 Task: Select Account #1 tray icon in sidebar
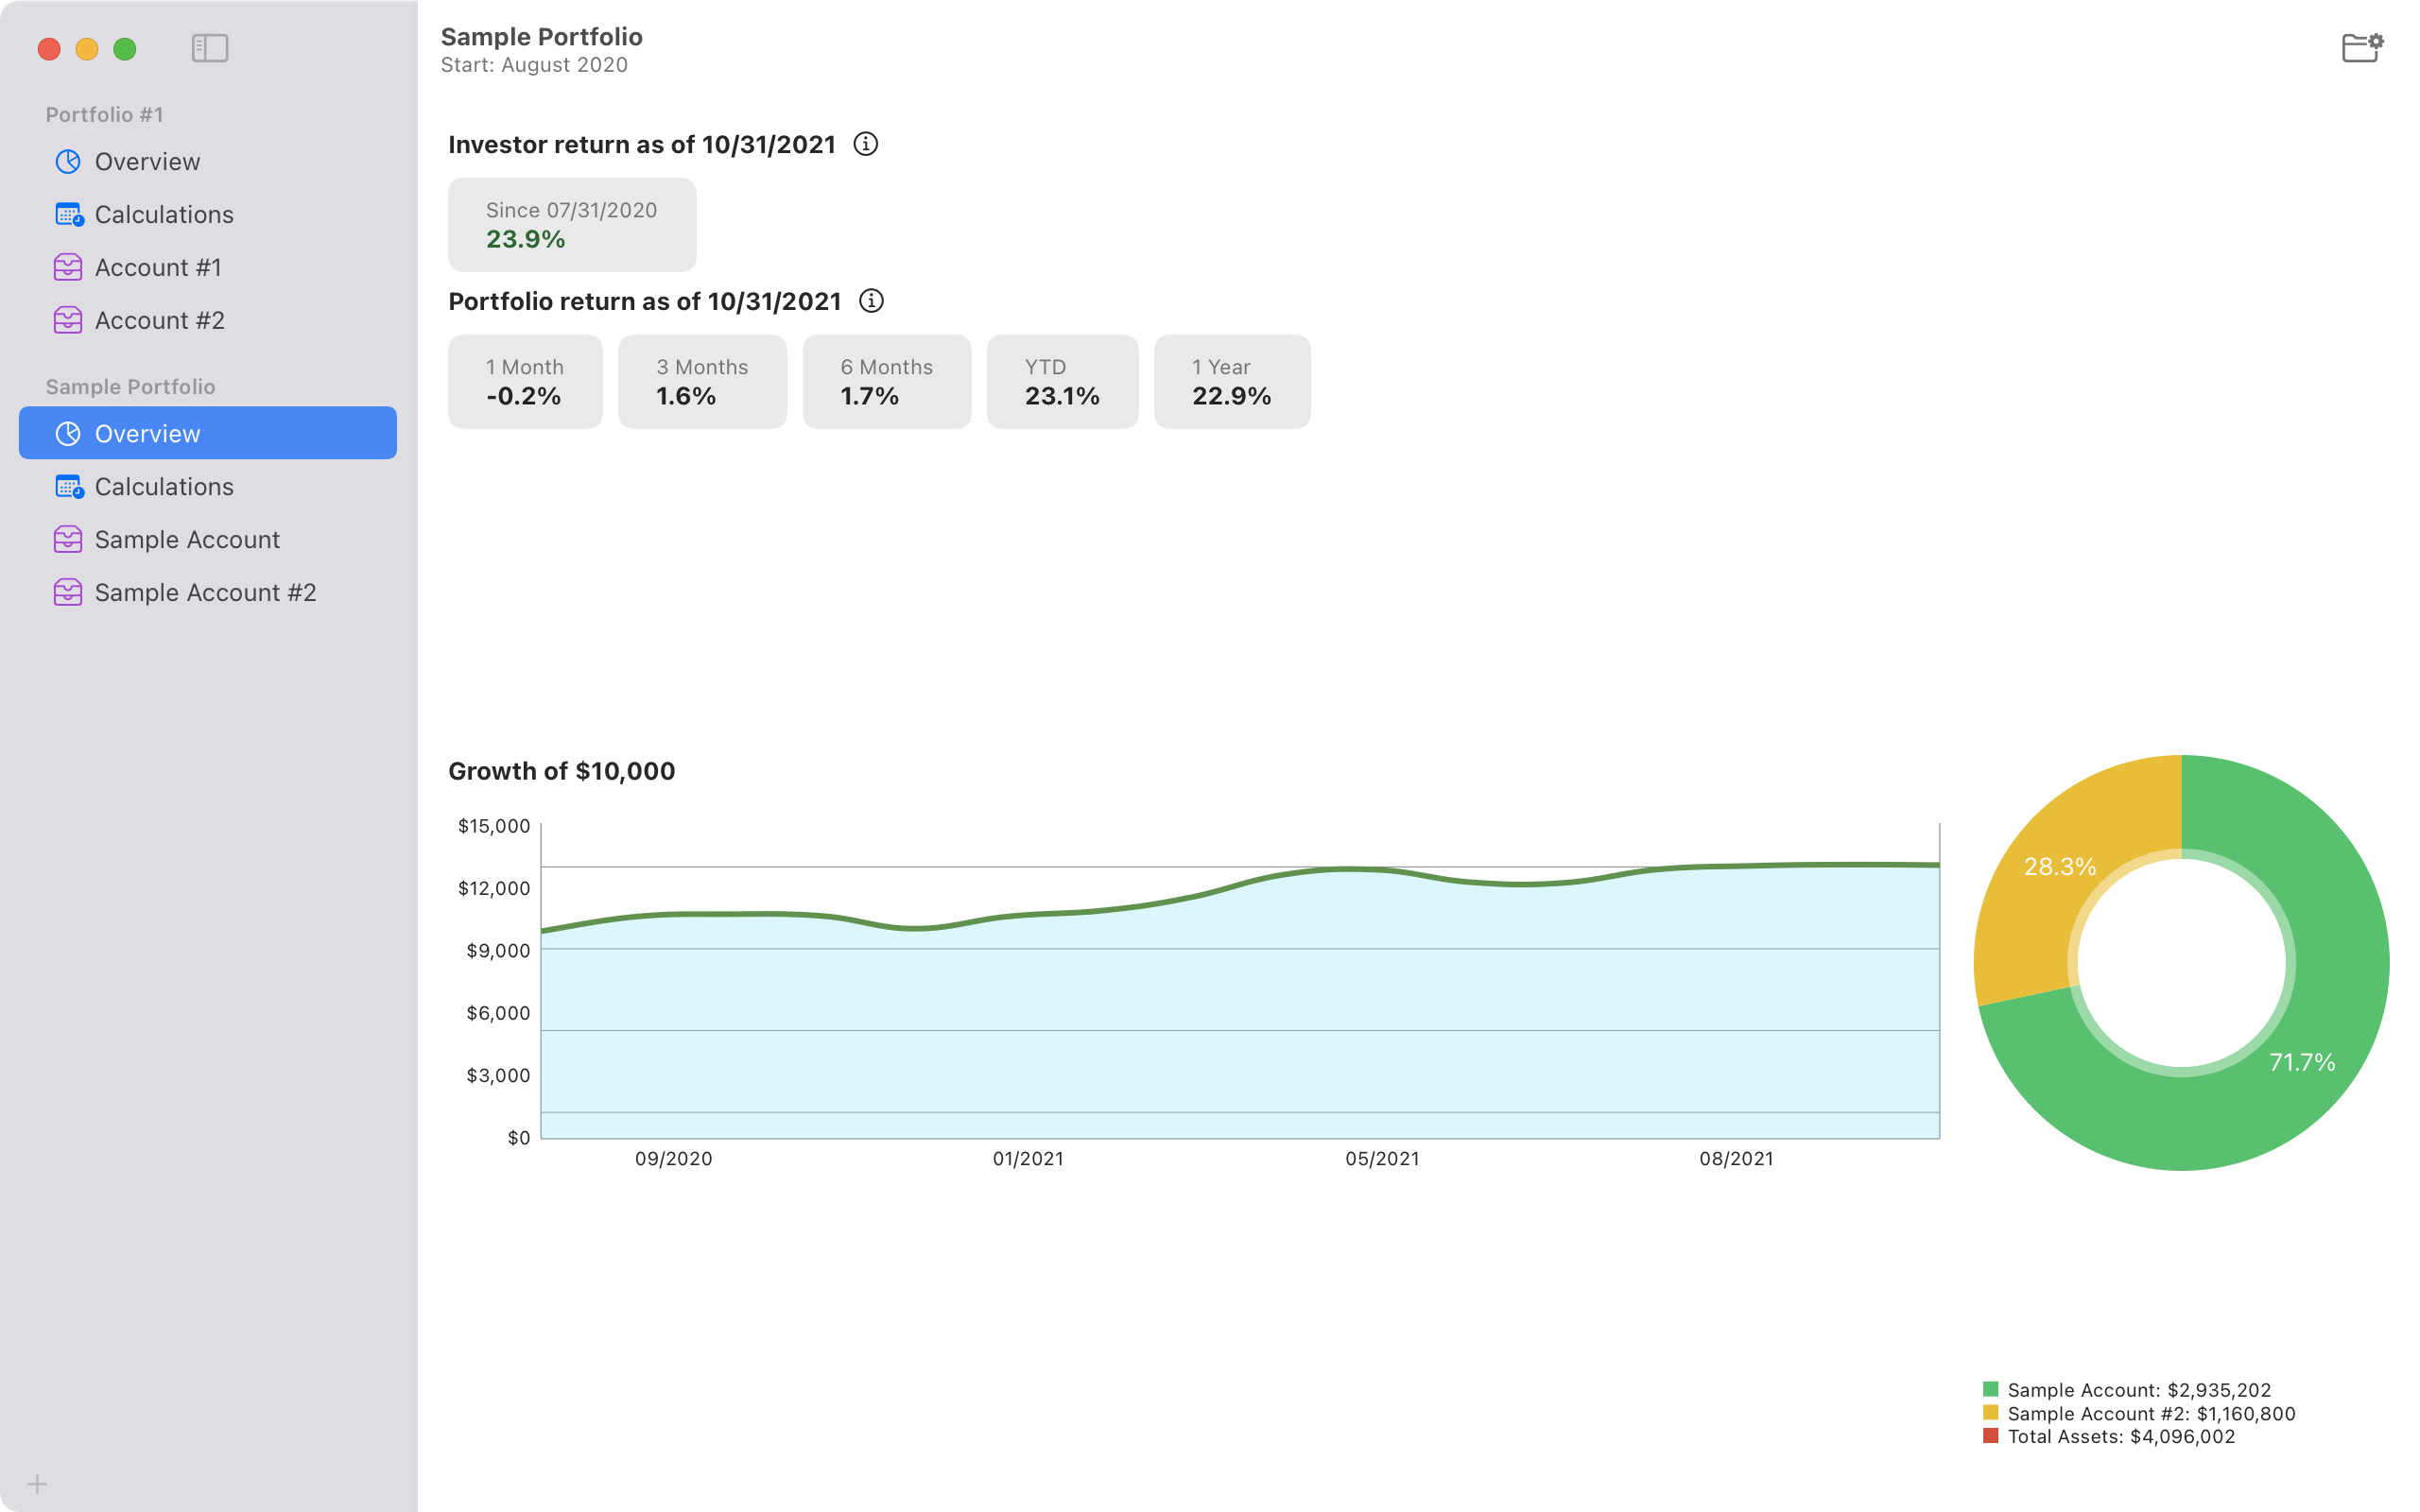click(68, 267)
